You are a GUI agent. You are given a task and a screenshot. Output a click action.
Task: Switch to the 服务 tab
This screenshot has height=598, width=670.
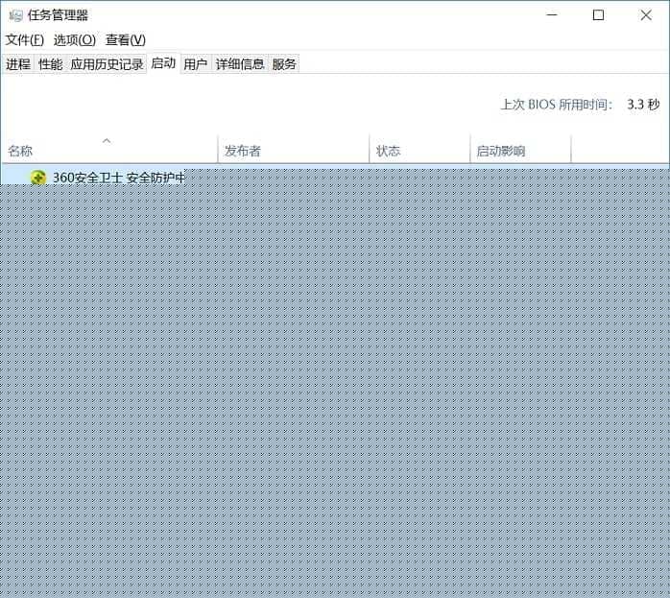(x=284, y=64)
